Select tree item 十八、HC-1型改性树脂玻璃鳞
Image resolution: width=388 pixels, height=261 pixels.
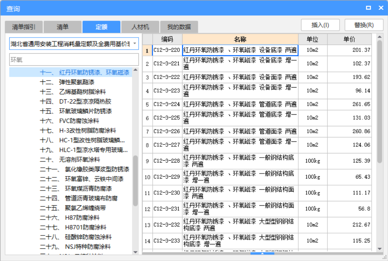coord(82,140)
